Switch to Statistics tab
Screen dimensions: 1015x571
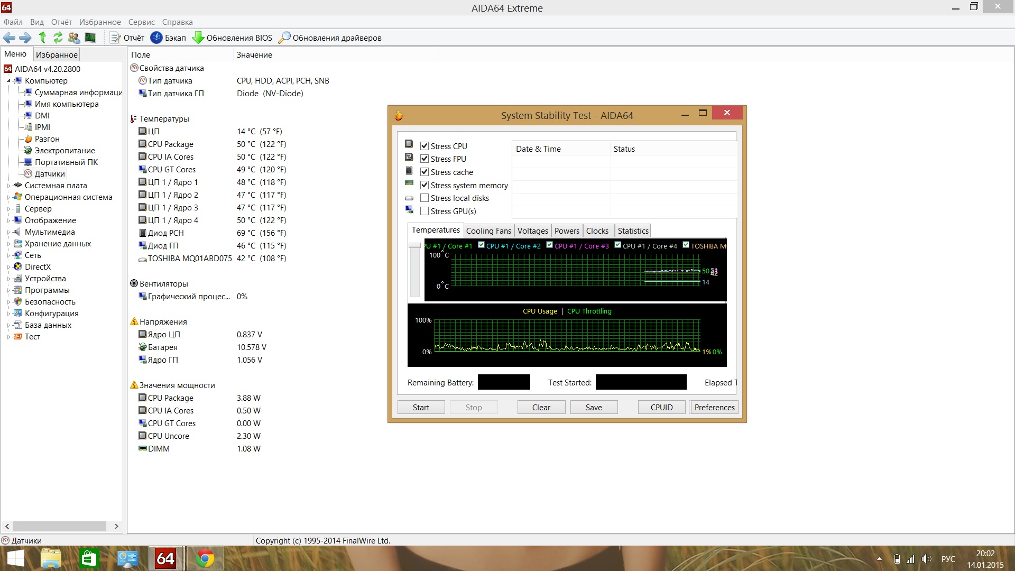pyautogui.click(x=633, y=231)
